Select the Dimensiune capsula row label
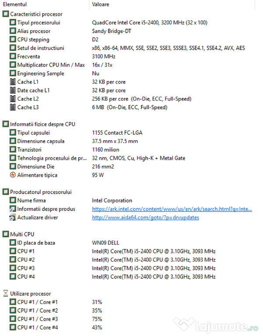The height and width of the screenshot is (336, 263). coord(41,141)
